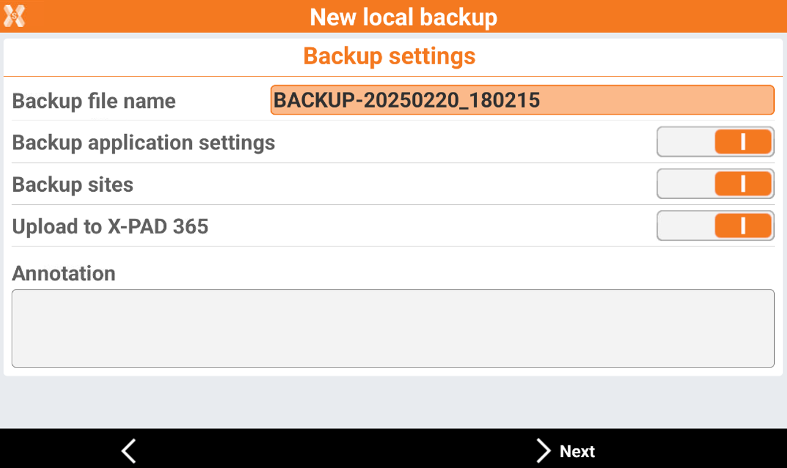
Task: Toggle Upload to X-PAD 365 off
Action: point(715,226)
